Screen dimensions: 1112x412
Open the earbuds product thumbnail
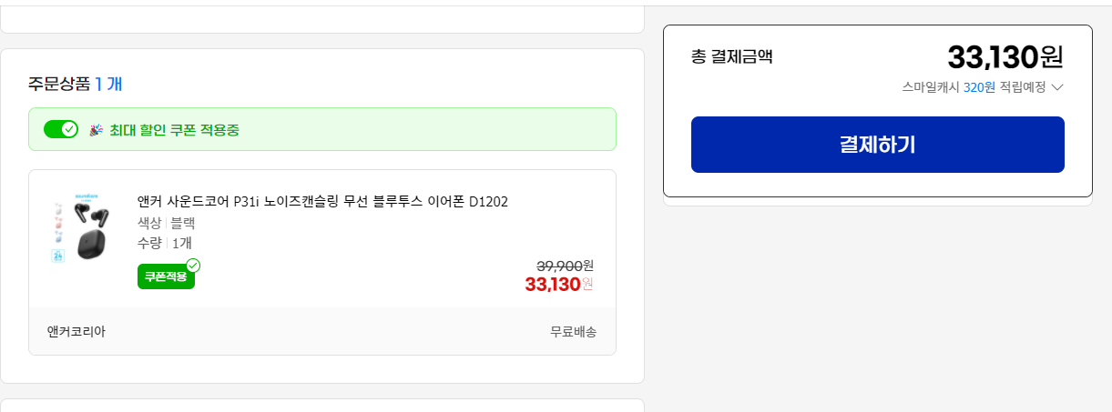[80, 227]
